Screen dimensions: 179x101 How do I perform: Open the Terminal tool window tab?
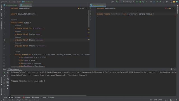[36, 97]
